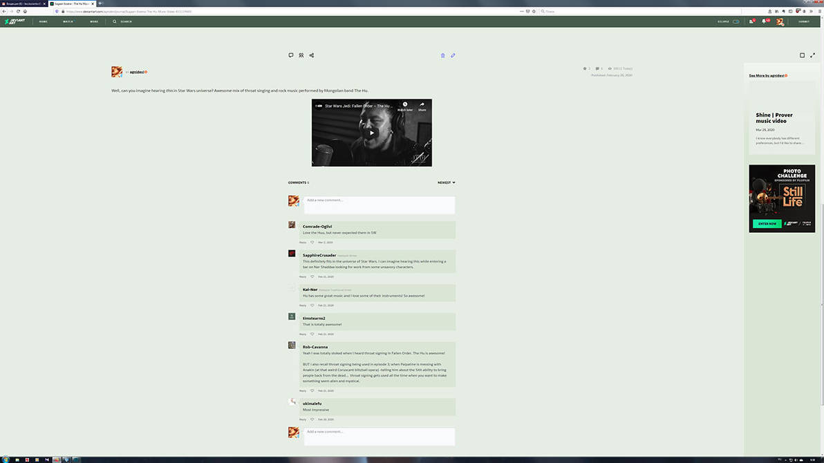Open SapphireCrusader username link

pos(319,256)
